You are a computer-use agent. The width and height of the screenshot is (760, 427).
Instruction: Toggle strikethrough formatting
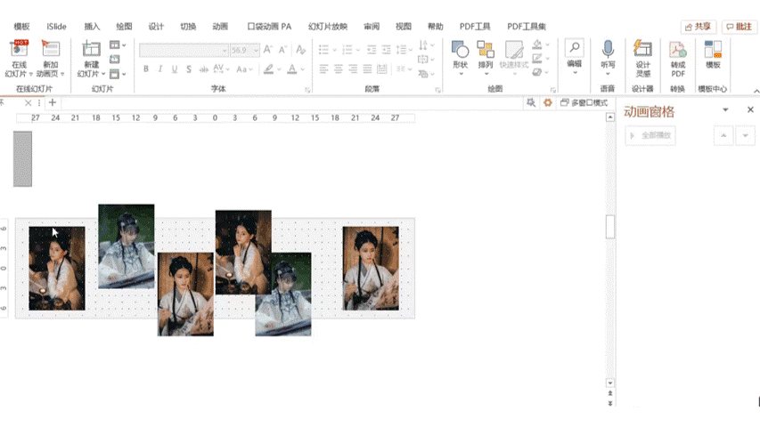coord(203,69)
